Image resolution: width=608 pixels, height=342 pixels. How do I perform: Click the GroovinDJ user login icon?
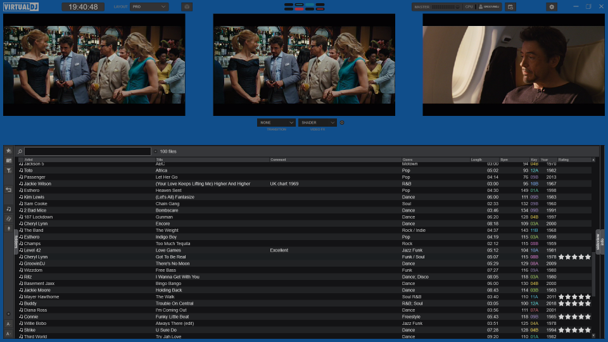pos(489,7)
